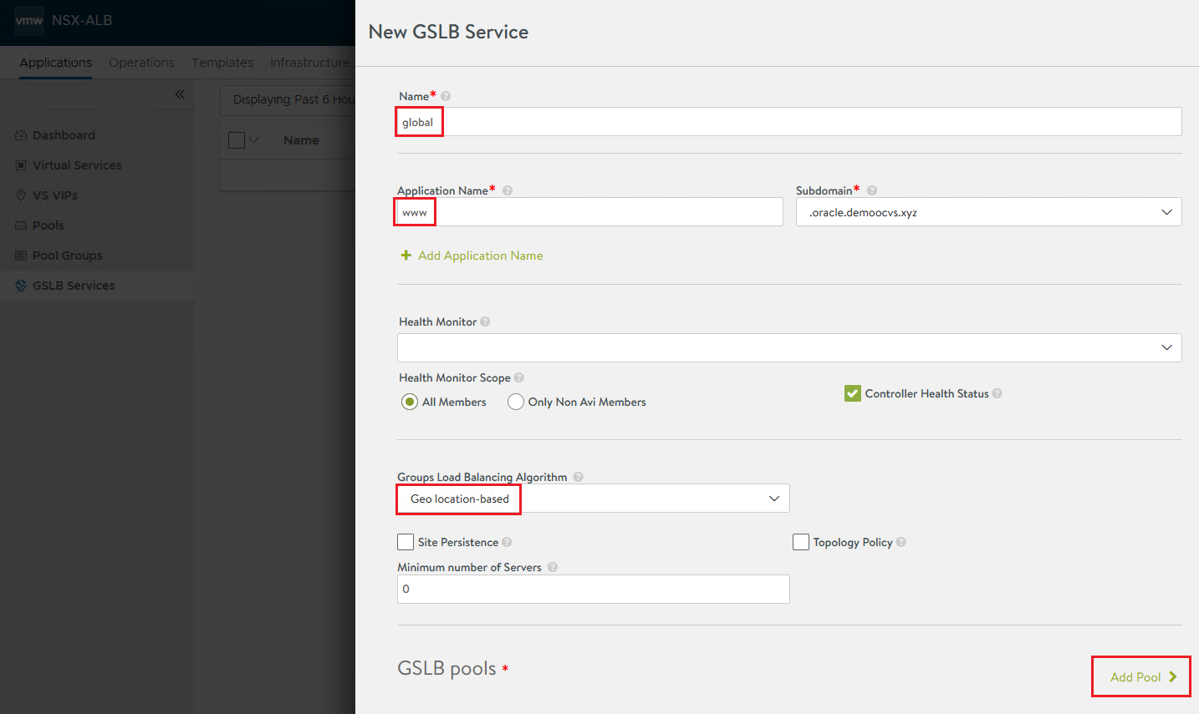Open help icon next to Subdomain label
Screen dimensions: 1199x714
coord(872,190)
